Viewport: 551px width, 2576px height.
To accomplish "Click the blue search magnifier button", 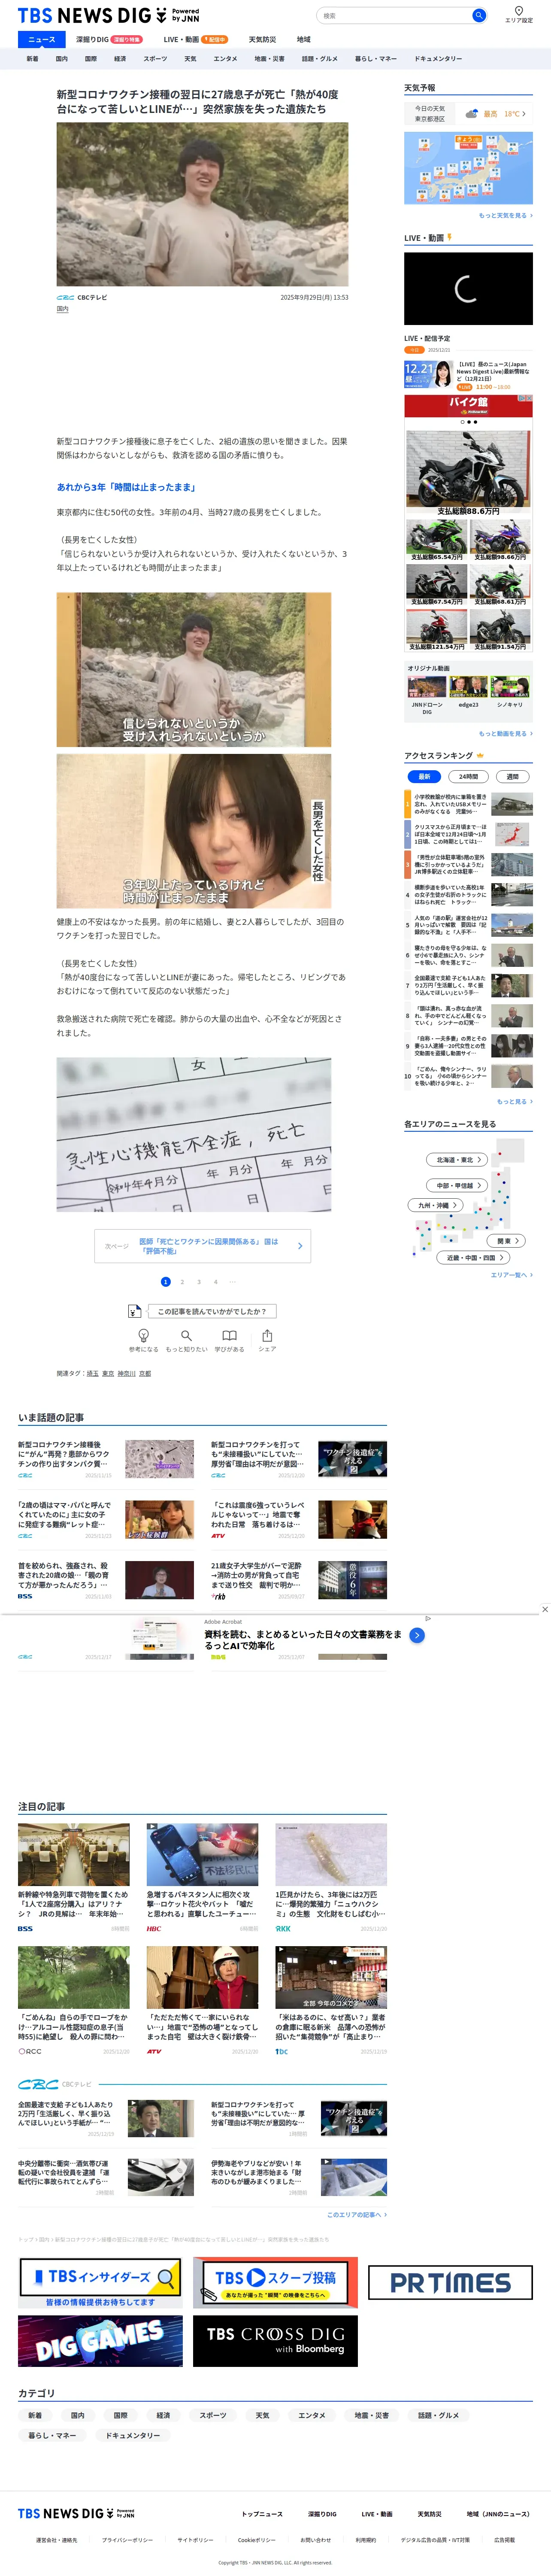I will point(479,15).
